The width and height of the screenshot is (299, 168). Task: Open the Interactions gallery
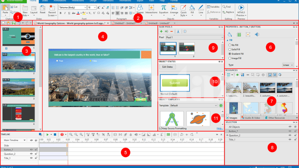click(151, 9)
